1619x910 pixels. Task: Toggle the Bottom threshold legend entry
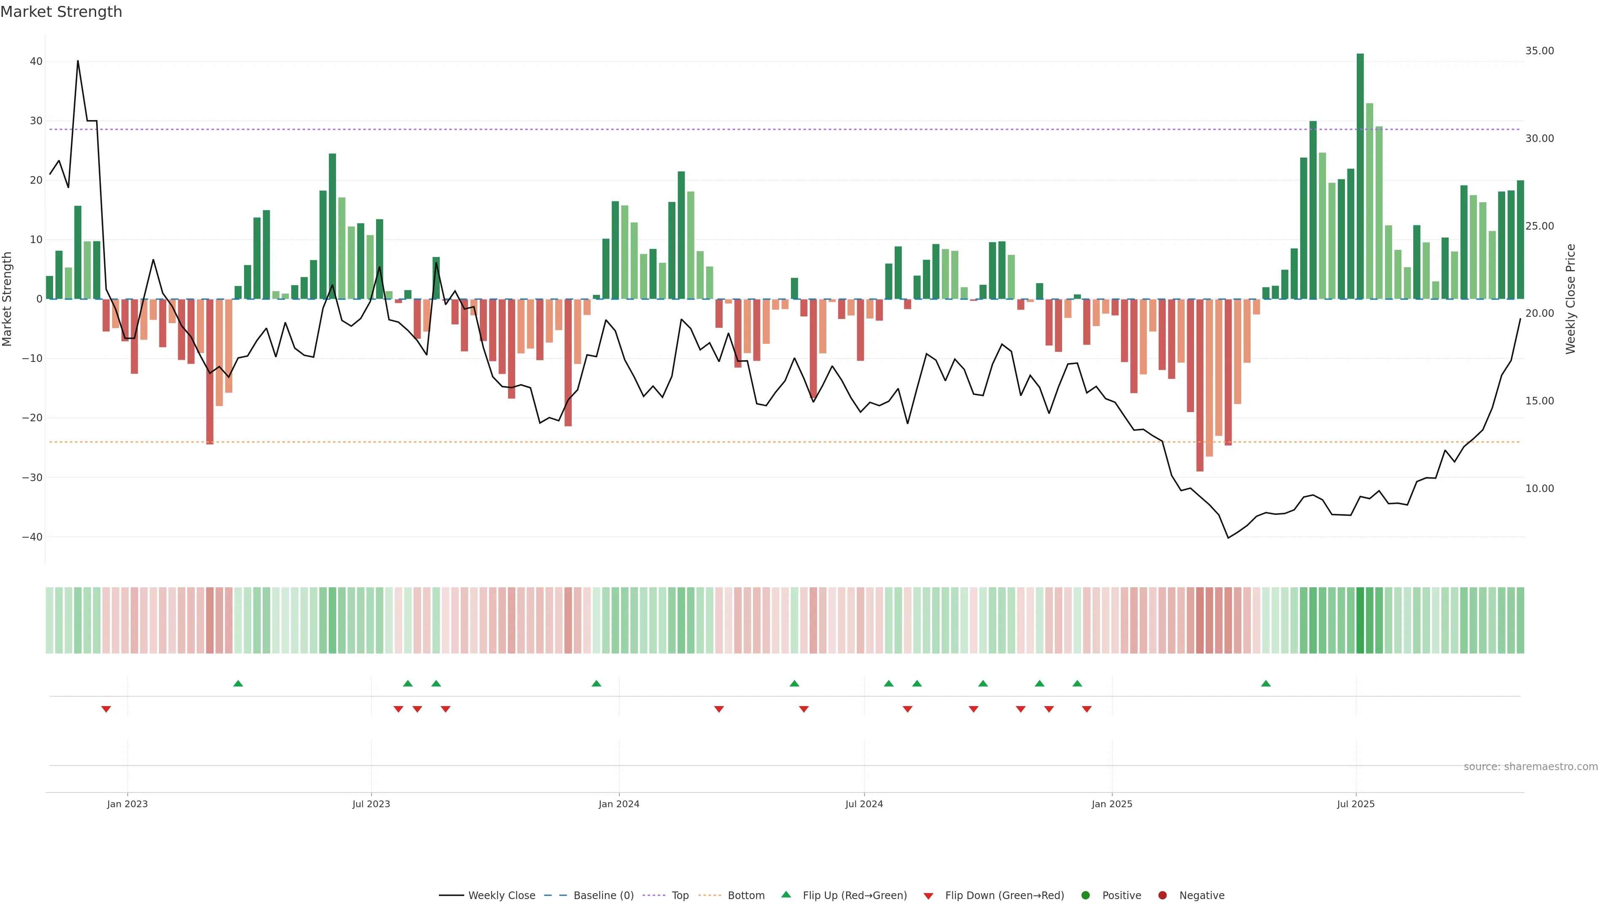point(731,896)
